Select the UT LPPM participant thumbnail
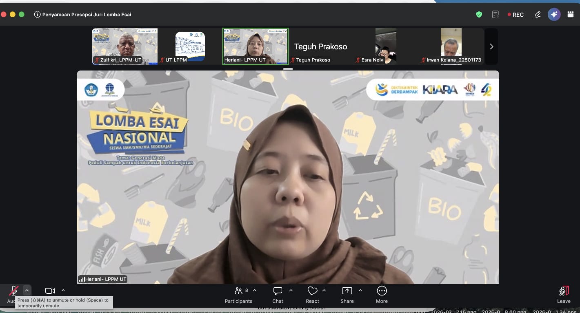Viewport: 580px width, 313px height. tap(190, 46)
